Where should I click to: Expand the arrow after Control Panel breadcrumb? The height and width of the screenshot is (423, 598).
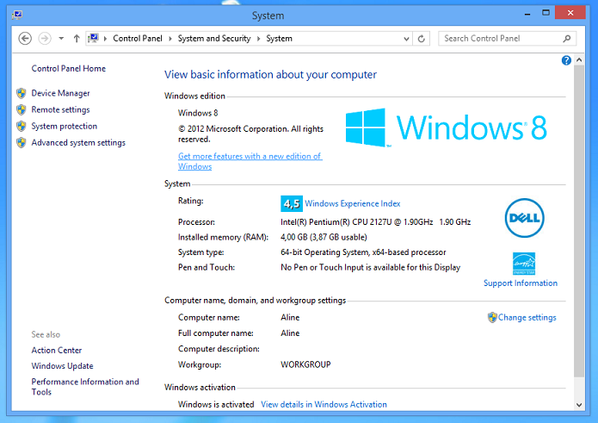170,39
